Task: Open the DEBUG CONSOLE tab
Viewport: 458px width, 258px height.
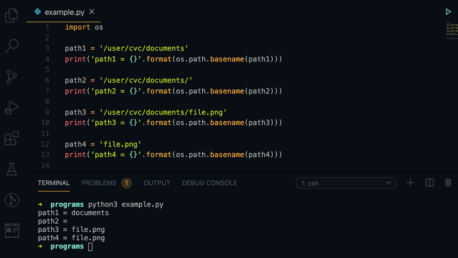Action: pyautogui.click(x=209, y=183)
